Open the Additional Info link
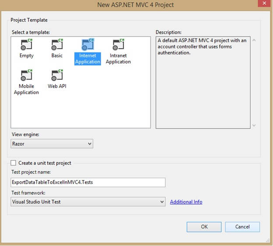This screenshot has height=246, width=273. pos(186,202)
